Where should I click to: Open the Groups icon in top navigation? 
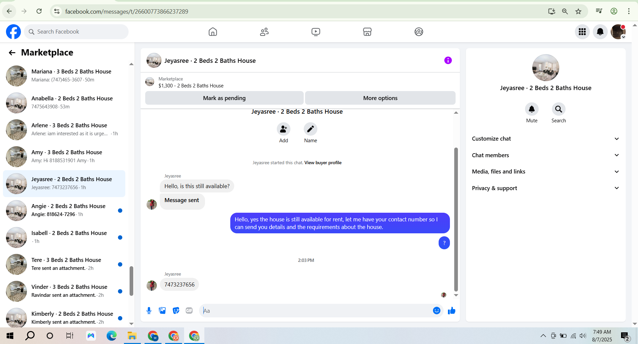419,32
